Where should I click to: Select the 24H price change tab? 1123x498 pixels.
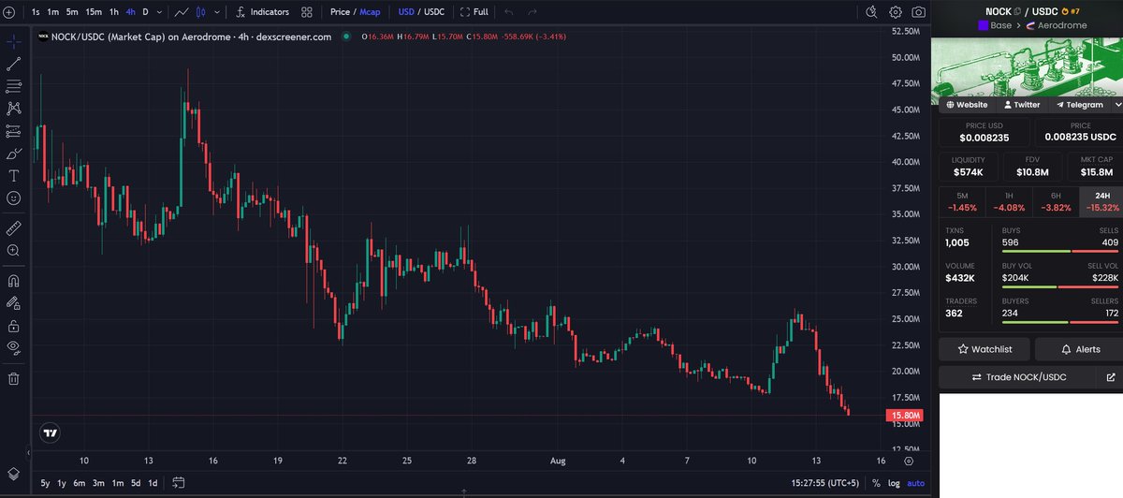coord(1101,202)
